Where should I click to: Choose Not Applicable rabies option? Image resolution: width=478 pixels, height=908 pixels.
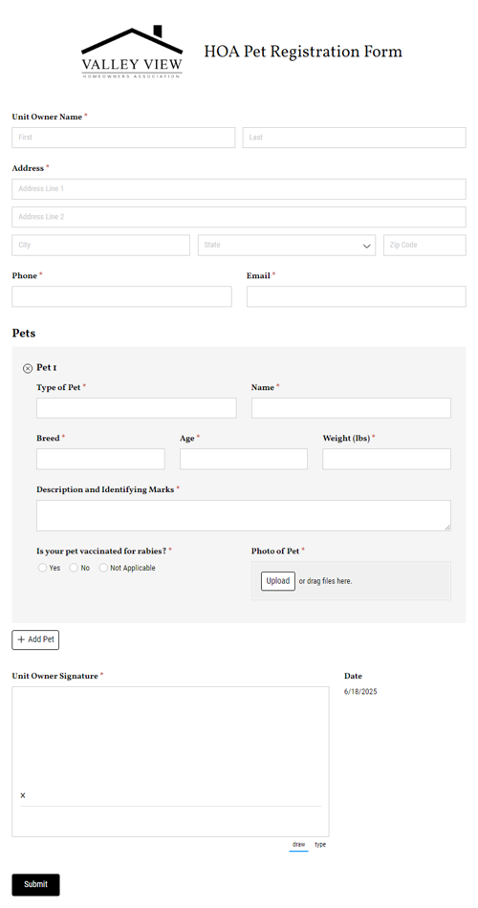[x=103, y=568]
